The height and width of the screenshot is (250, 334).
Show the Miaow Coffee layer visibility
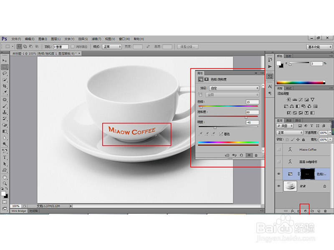tap(278, 150)
